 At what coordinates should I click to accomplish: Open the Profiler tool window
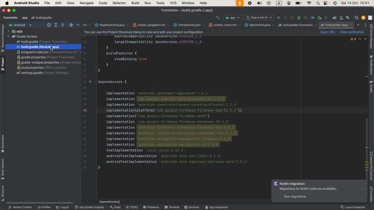(44, 207)
